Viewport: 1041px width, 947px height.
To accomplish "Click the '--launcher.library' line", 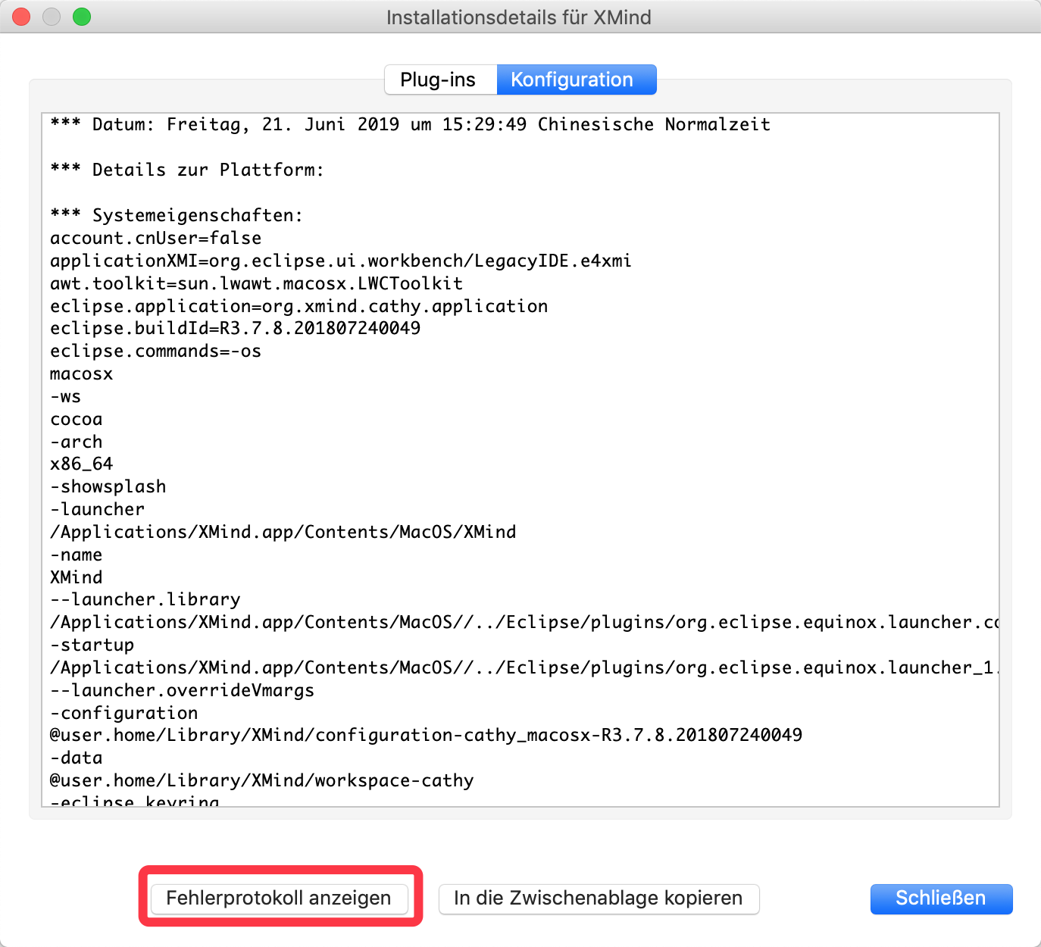I will [145, 599].
